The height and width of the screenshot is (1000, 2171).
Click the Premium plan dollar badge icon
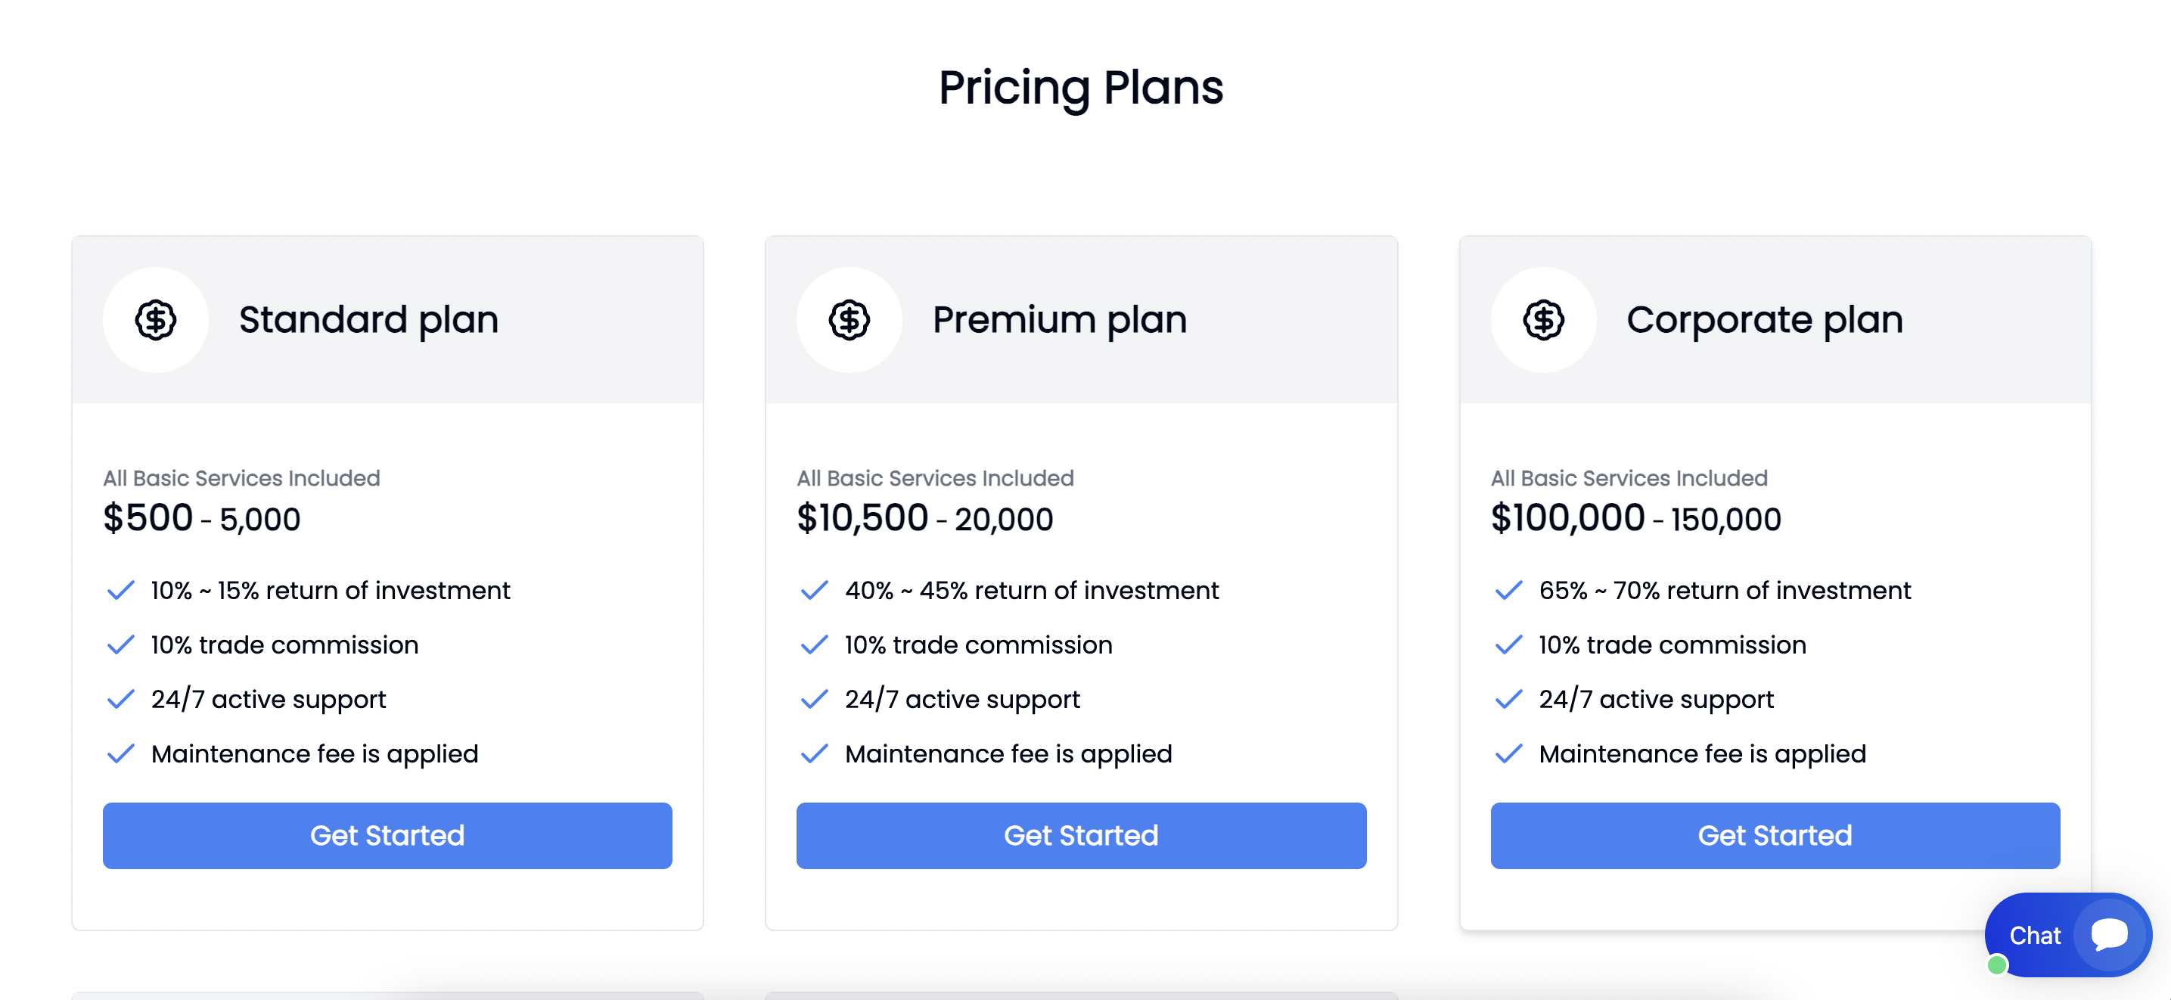coord(849,320)
